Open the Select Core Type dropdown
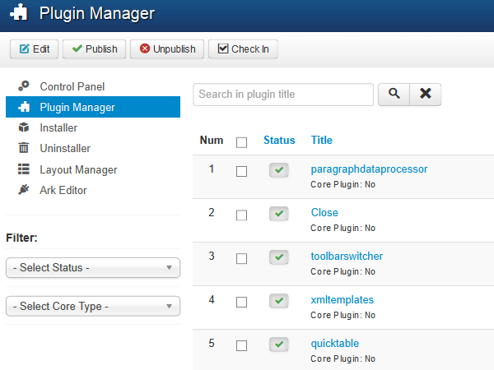The image size is (494, 370). [x=92, y=307]
